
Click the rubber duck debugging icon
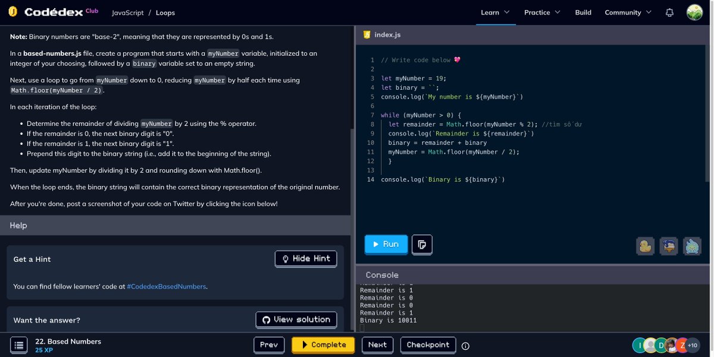[645, 247]
